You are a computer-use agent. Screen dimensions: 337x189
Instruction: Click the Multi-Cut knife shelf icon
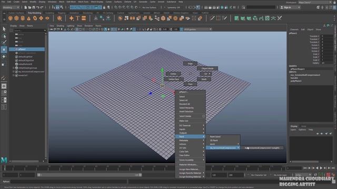click(212, 18)
